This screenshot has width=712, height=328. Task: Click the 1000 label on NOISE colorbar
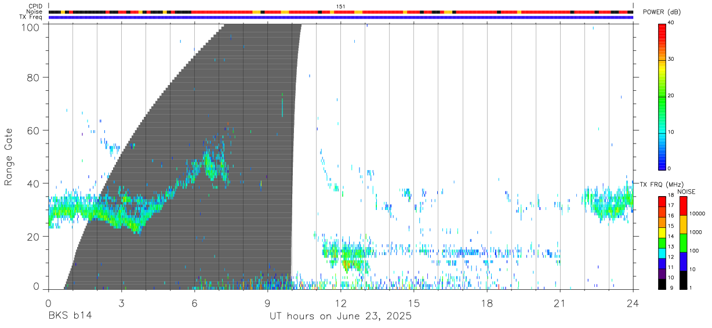click(696, 233)
